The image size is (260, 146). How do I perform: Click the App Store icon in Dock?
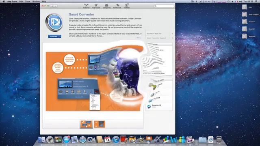66,140
